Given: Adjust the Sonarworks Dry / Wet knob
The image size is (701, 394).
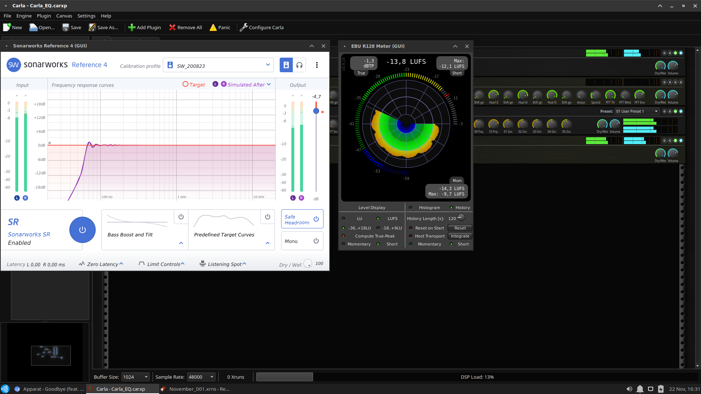Looking at the screenshot, I should pos(308,263).
